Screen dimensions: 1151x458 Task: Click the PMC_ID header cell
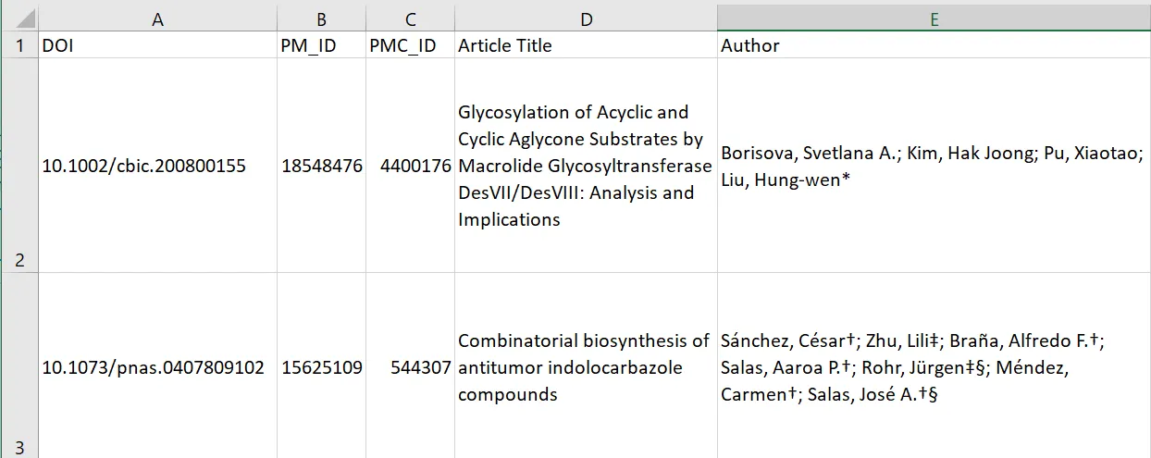tap(410, 45)
